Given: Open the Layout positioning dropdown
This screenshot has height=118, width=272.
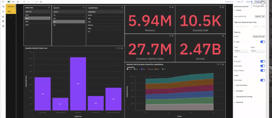Looking at the screenshot, I should click(260, 17).
